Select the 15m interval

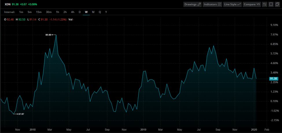click(39, 12)
